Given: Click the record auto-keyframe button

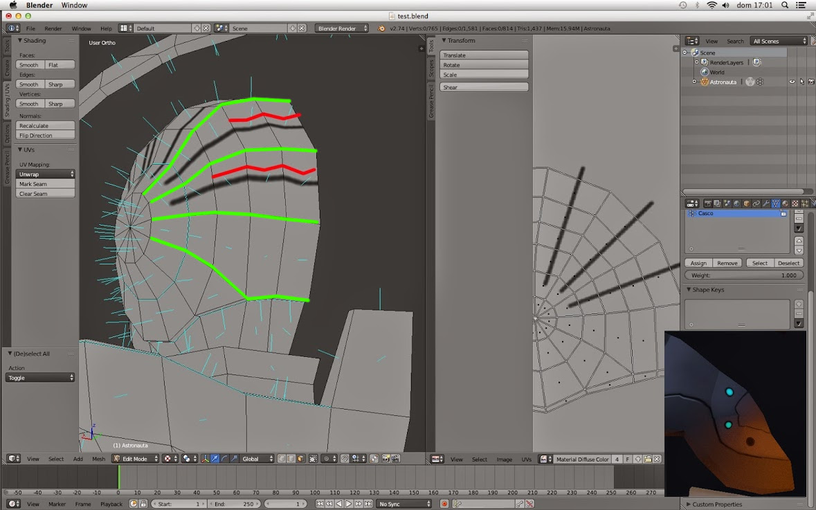Looking at the screenshot, I should point(444,504).
